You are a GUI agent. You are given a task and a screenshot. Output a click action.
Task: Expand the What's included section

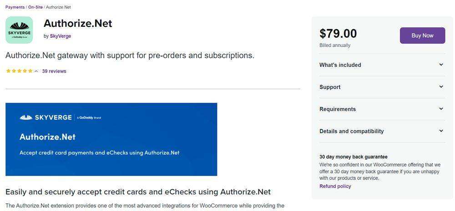[x=441, y=65]
